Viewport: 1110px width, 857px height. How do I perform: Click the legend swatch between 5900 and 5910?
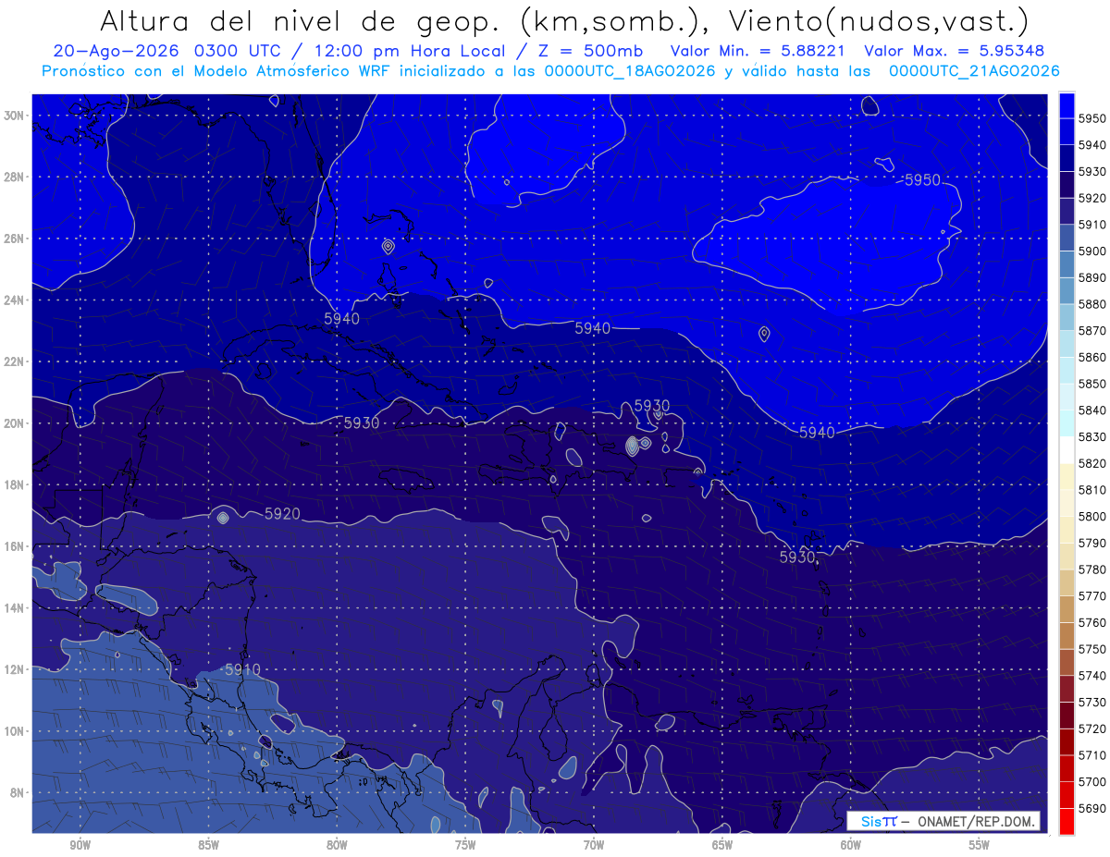[x=1067, y=239]
